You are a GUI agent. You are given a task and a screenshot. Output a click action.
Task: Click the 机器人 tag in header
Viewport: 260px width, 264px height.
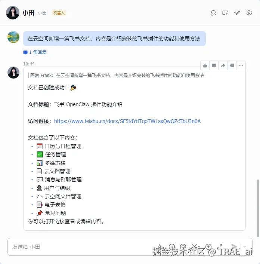coord(59,13)
